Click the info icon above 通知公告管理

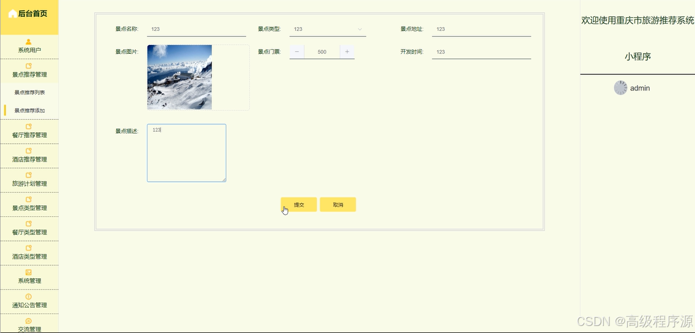[29, 297]
